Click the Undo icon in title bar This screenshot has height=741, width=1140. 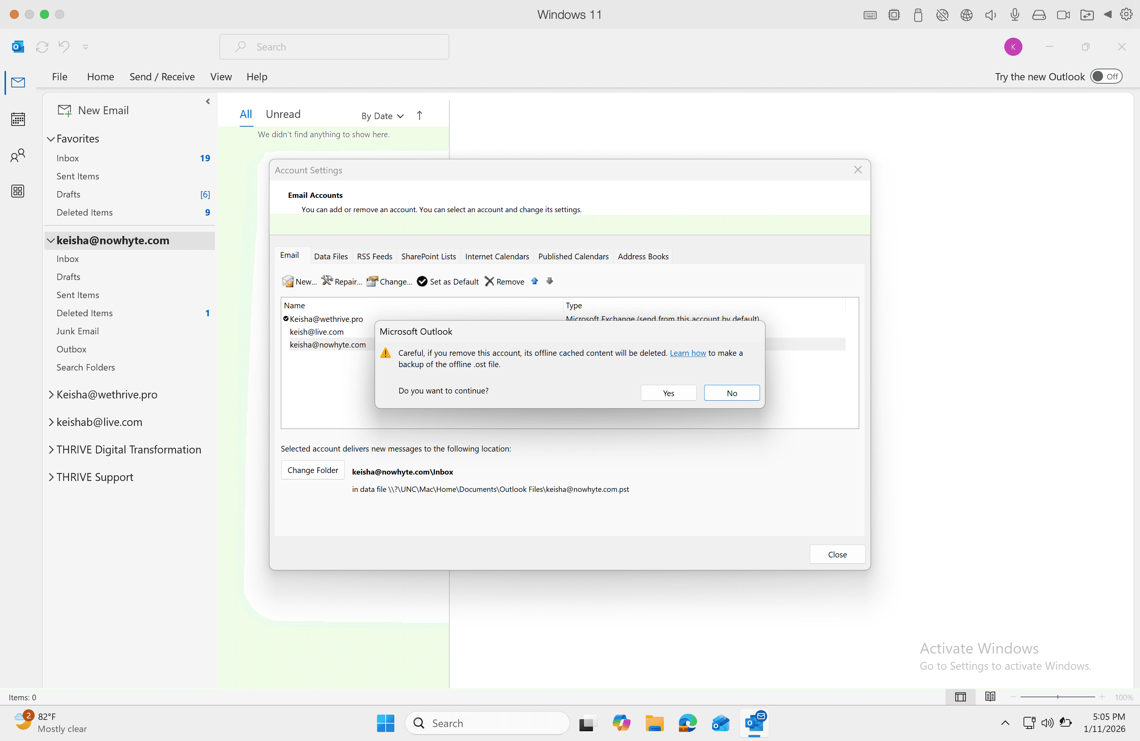(64, 46)
